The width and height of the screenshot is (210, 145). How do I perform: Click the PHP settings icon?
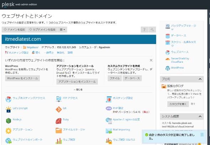[x=109, y=108]
